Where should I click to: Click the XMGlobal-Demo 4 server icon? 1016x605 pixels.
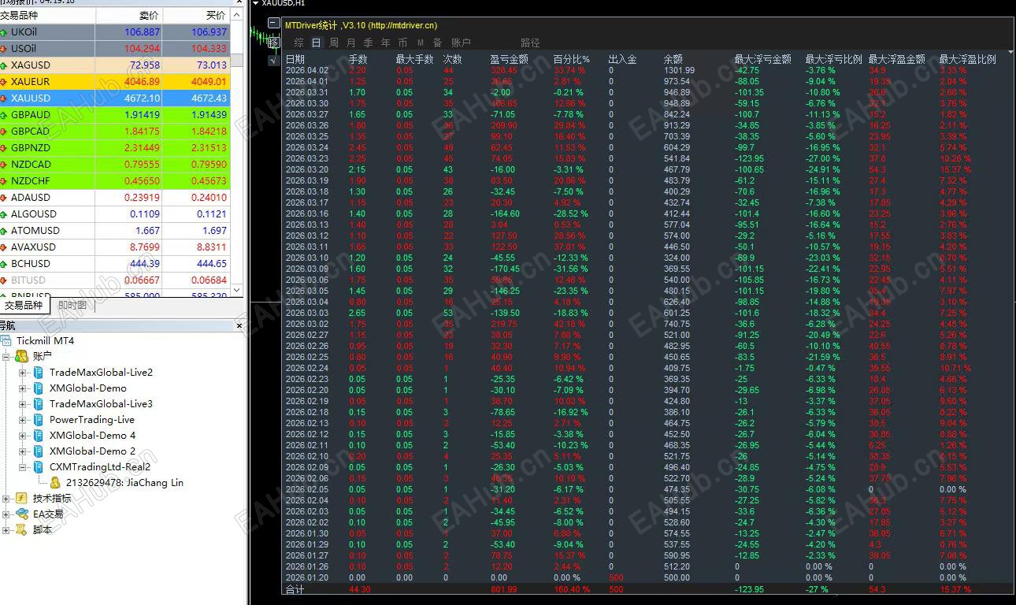[38, 435]
